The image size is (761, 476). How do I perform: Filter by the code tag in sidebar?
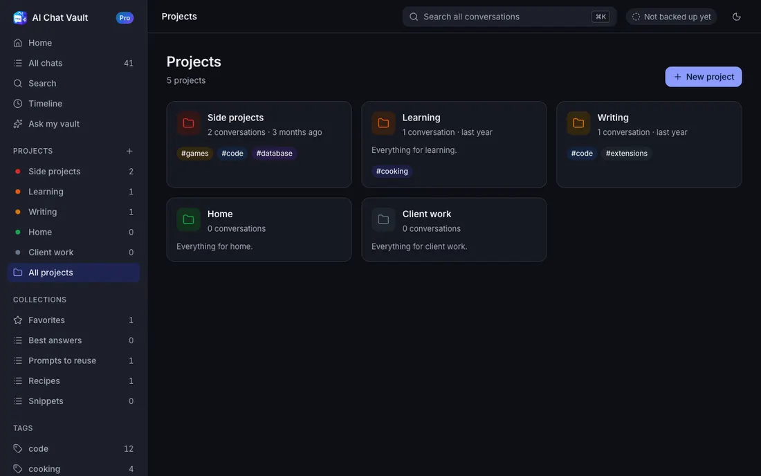click(x=73, y=449)
